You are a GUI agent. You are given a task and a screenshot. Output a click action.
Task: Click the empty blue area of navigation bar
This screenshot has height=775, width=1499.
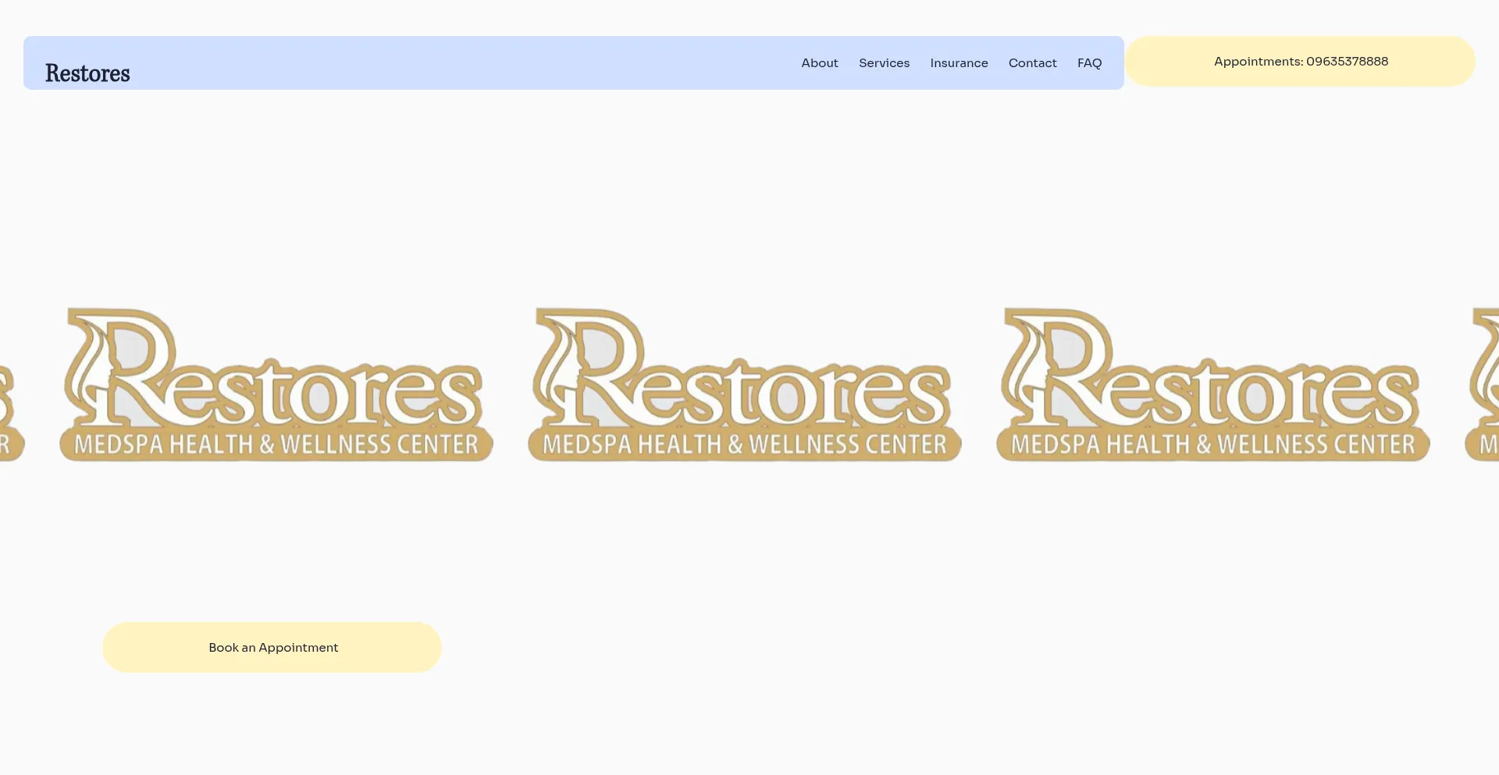tap(468, 62)
